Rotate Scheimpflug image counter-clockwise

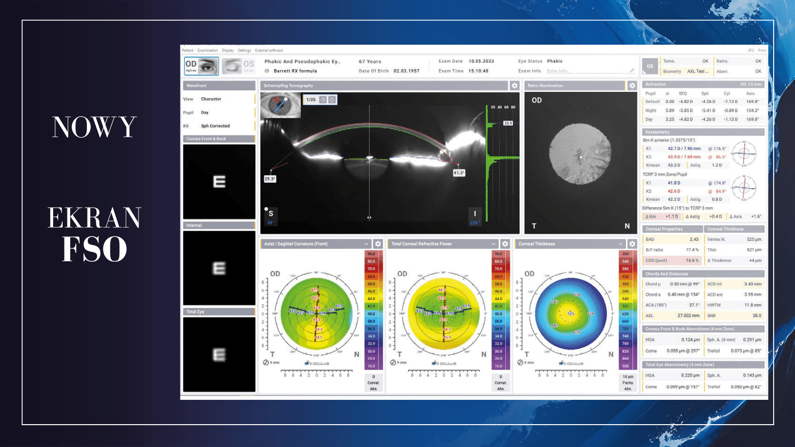click(323, 99)
